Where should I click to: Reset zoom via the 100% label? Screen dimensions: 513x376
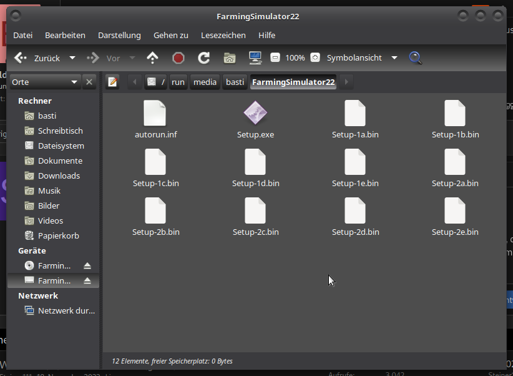pyautogui.click(x=295, y=58)
